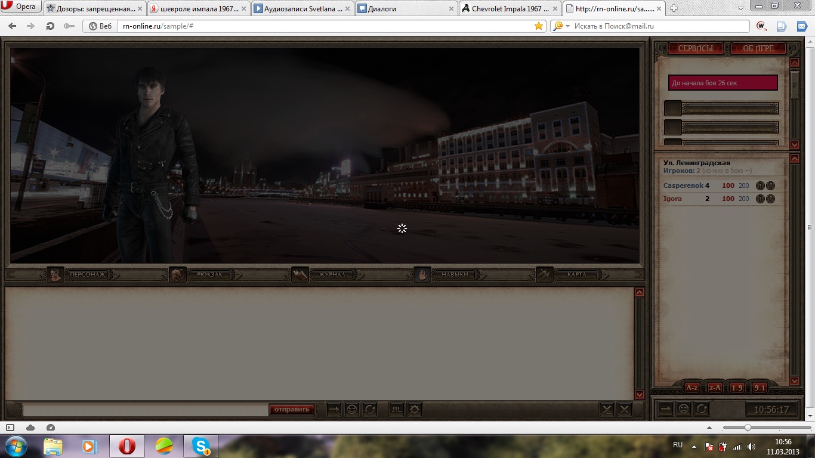Open Windows Explorer from taskbar
815x458 pixels.
[x=53, y=446]
